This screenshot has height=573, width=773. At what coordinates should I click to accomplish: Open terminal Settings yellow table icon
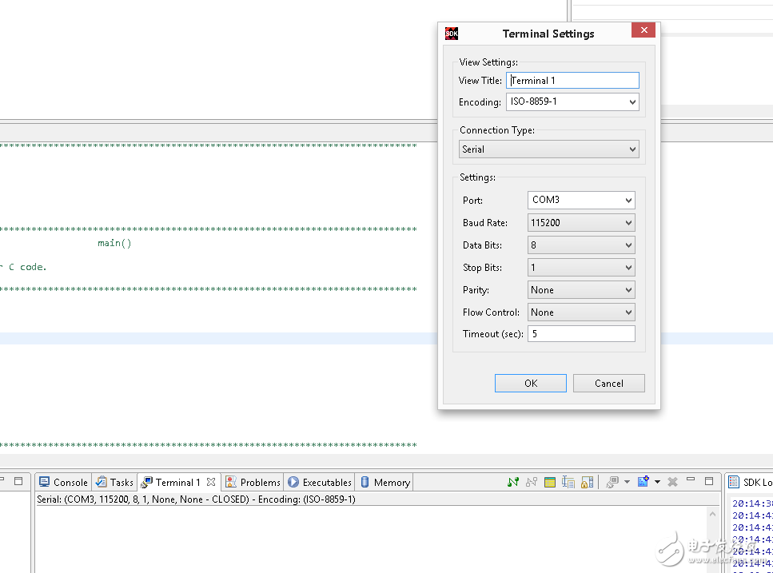550,482
